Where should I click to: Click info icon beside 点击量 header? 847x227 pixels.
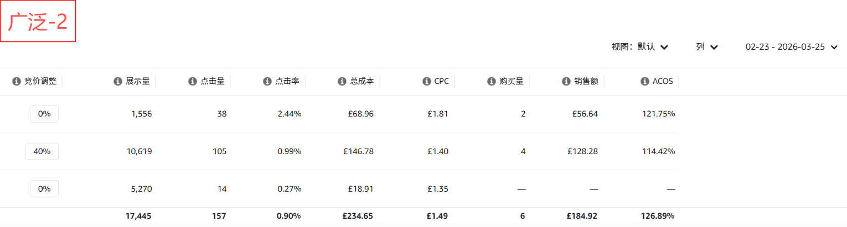(x=193, y=81)
